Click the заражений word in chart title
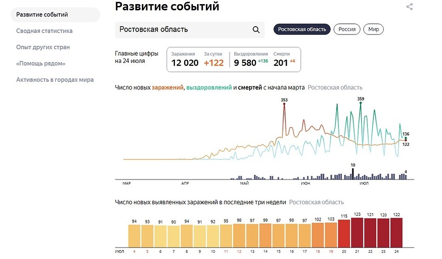The image size is (442, 259). coord(168,87)
